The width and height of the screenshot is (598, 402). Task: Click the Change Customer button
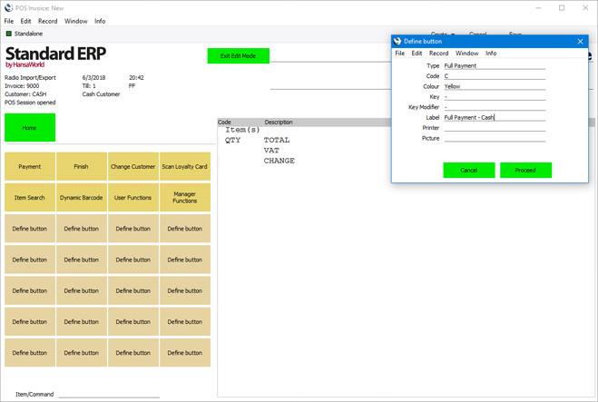point(133,166)
